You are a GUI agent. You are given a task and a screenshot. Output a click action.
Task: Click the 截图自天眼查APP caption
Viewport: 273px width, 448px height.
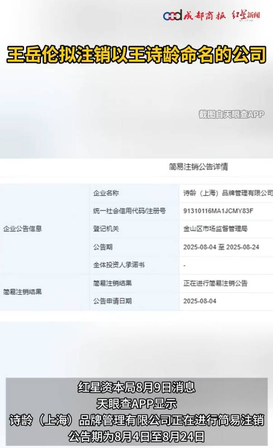pos(231,114)
